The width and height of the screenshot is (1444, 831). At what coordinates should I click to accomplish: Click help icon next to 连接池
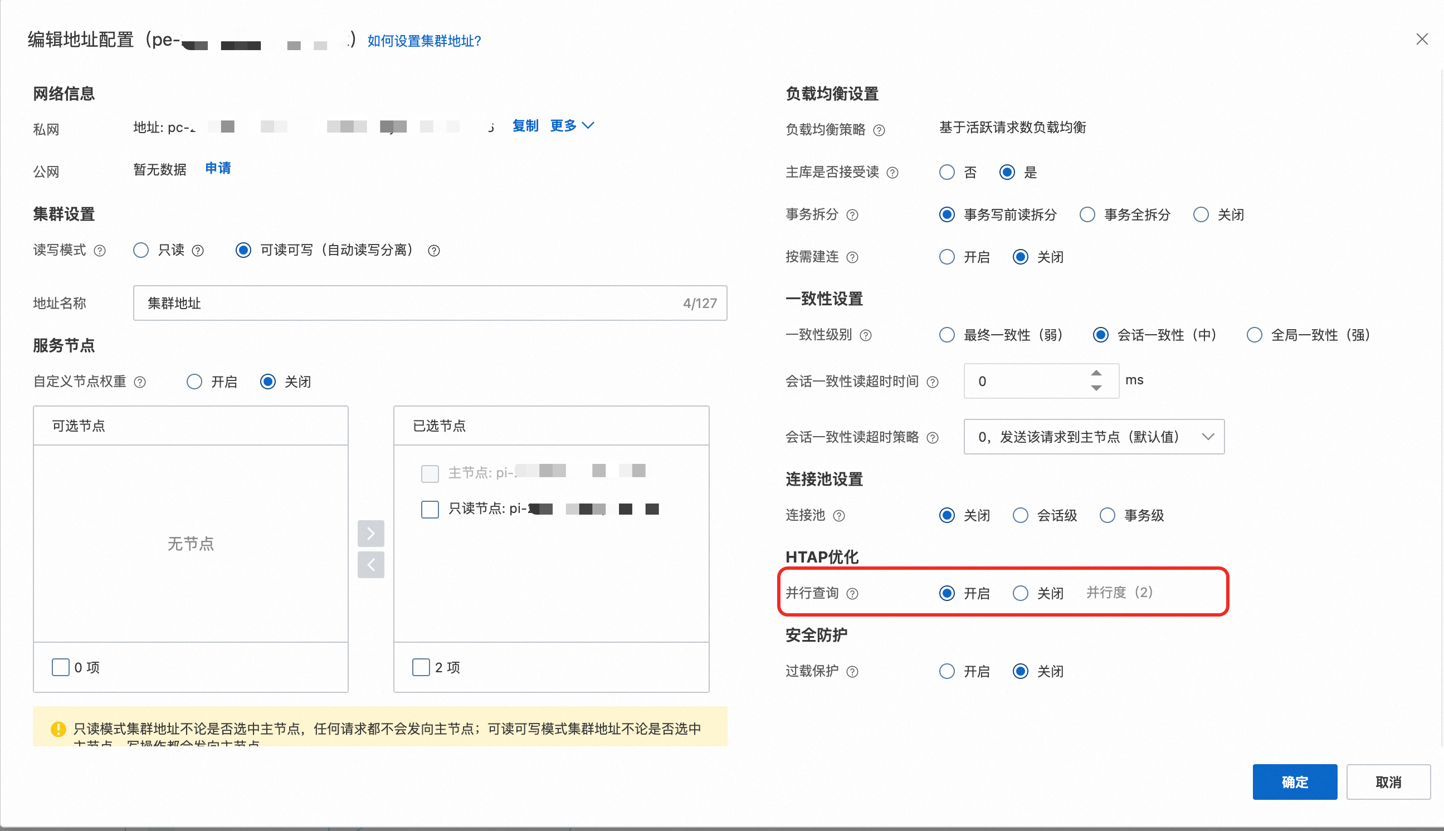tap(838, 516)
